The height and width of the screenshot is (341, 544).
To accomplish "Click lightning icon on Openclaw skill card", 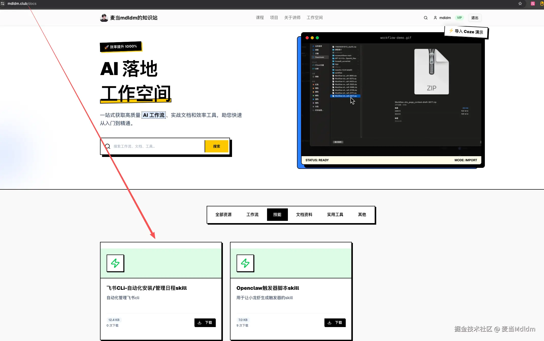I will coord(245,263).
